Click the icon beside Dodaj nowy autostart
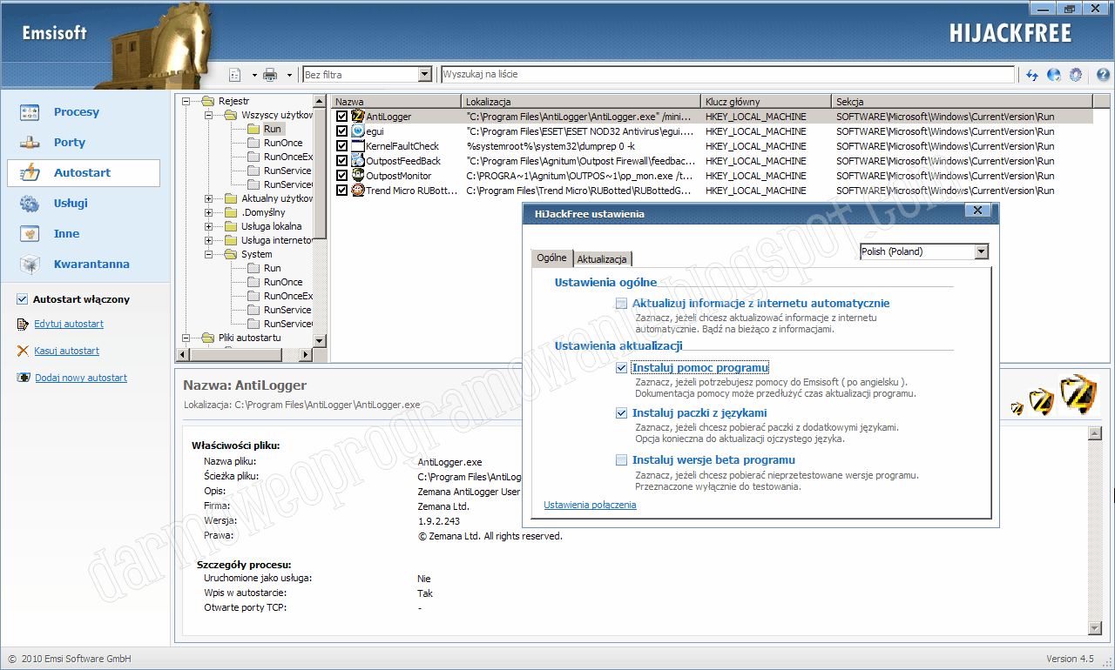 pos(23,379)
